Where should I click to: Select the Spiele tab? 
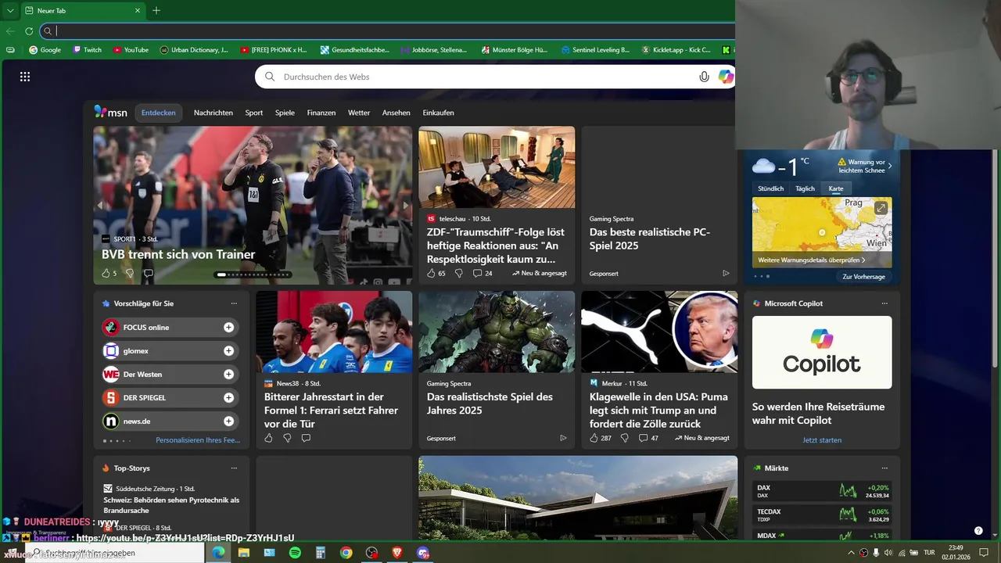coord(285,113)
